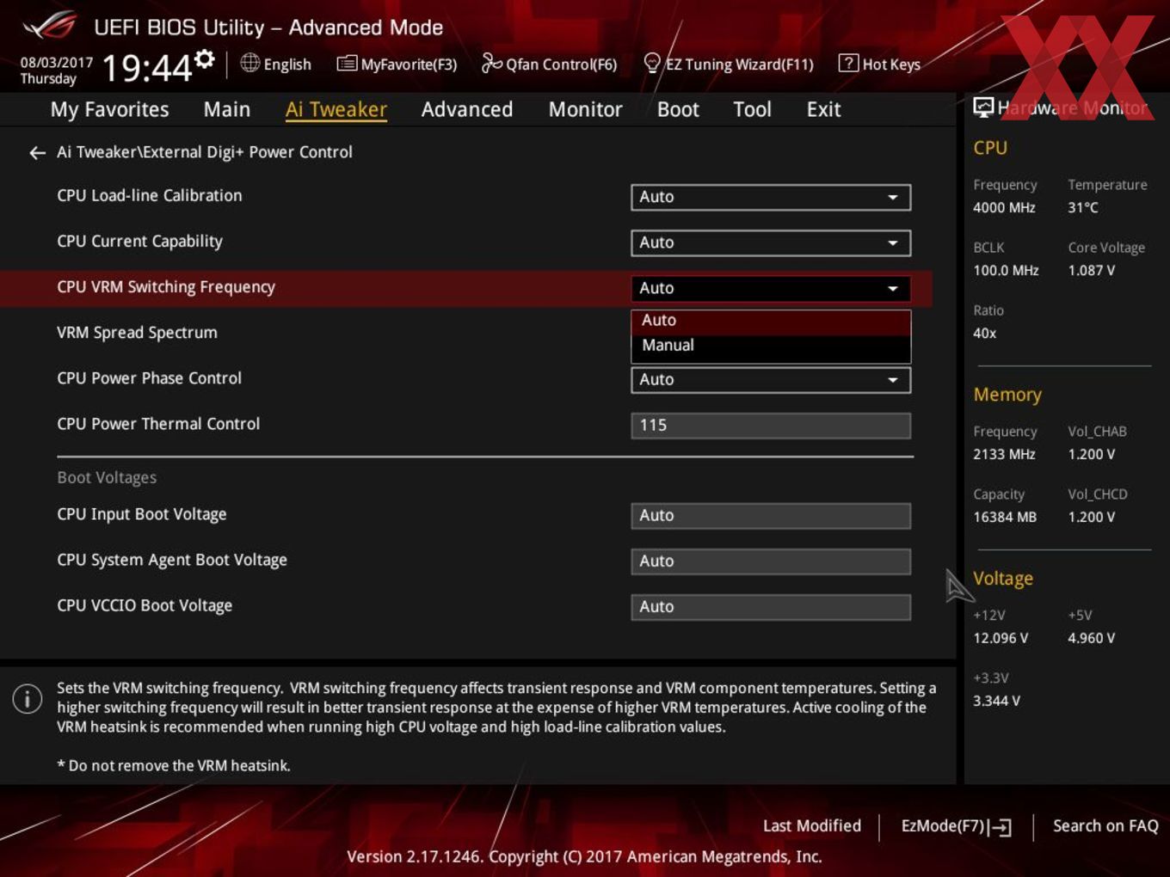Click the BCLK value 100.0 MHz

coord(1006,270)
